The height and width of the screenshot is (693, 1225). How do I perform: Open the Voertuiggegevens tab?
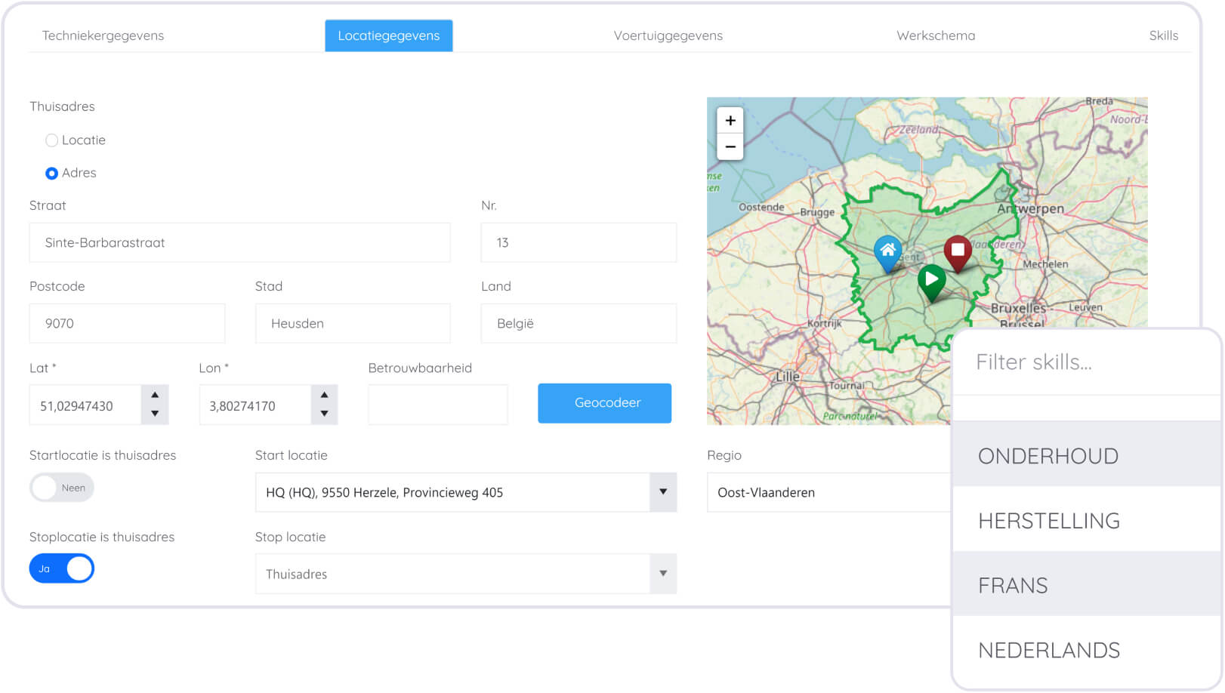668,35
